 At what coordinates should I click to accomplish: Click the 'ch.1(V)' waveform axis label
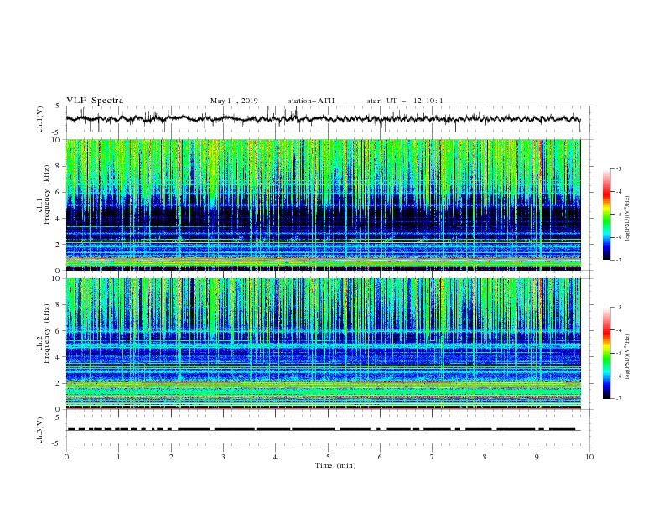(40, 119)
